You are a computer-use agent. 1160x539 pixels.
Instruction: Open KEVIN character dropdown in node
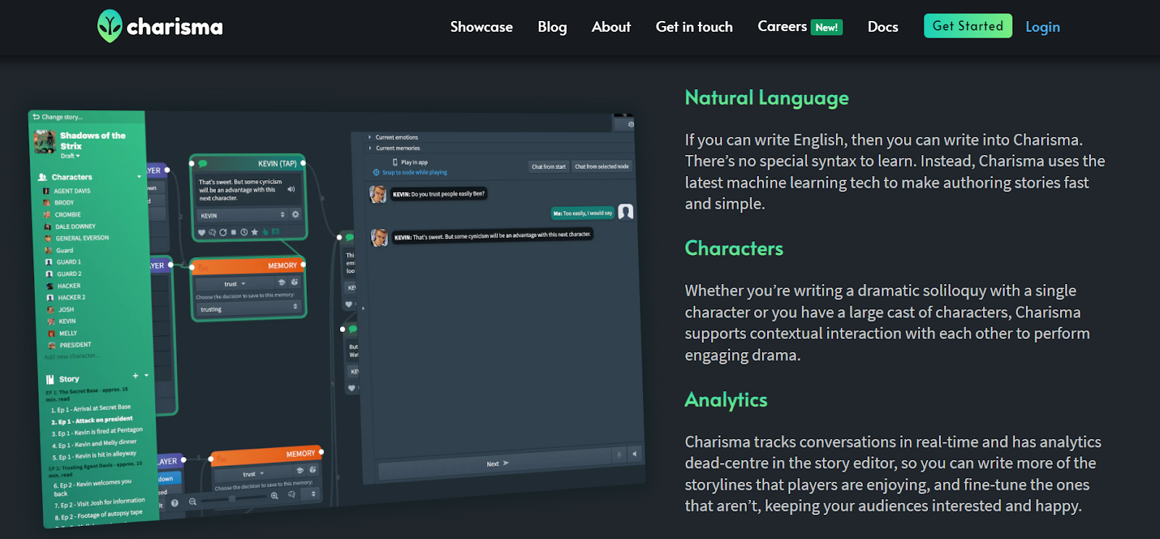[242, 215]
